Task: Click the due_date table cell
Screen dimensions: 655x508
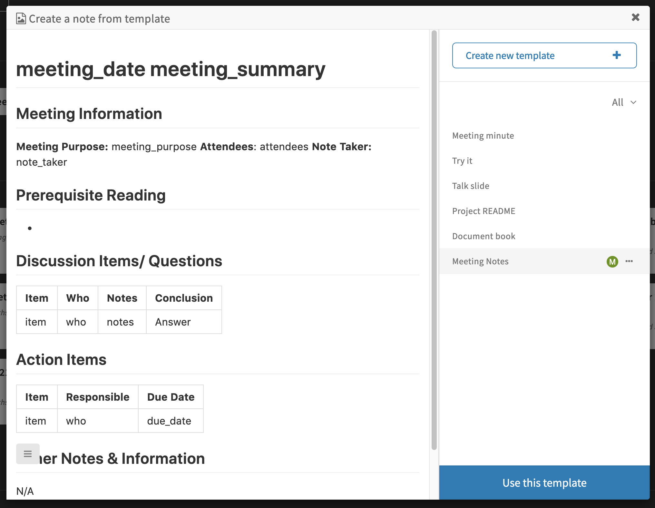Action: [x=171, y=421]
